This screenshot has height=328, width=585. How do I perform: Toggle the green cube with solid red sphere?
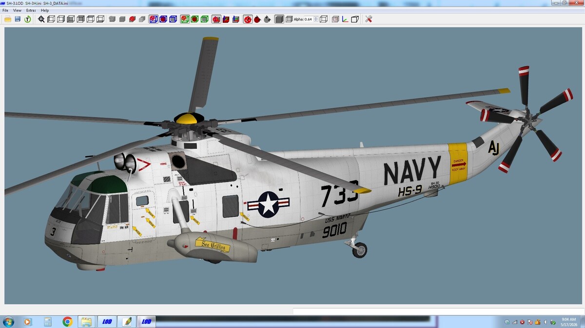tap(195, 19)
